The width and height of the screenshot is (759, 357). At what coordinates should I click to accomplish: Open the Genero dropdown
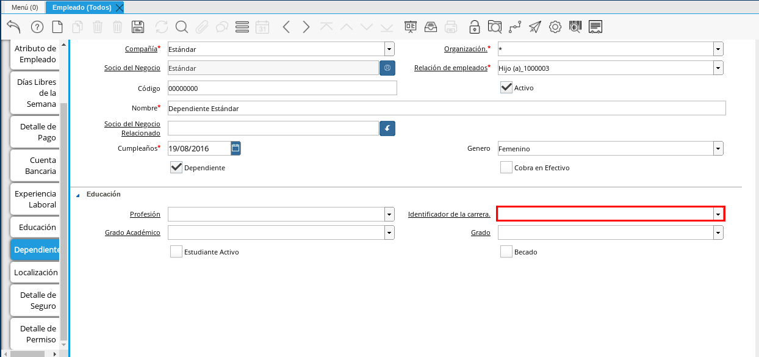coord(718,148)
